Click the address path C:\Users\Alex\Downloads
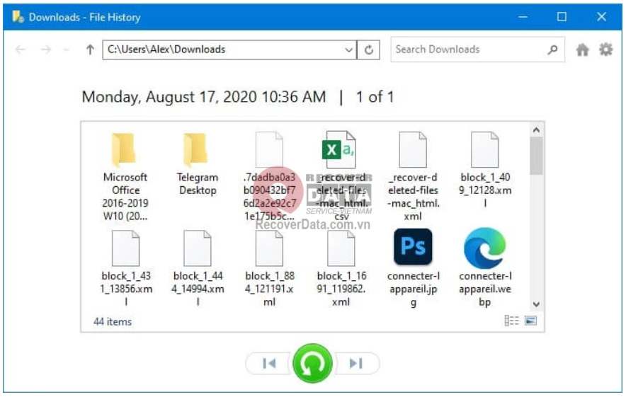Screen dimensions: 626x397 (x=166, y=50)
